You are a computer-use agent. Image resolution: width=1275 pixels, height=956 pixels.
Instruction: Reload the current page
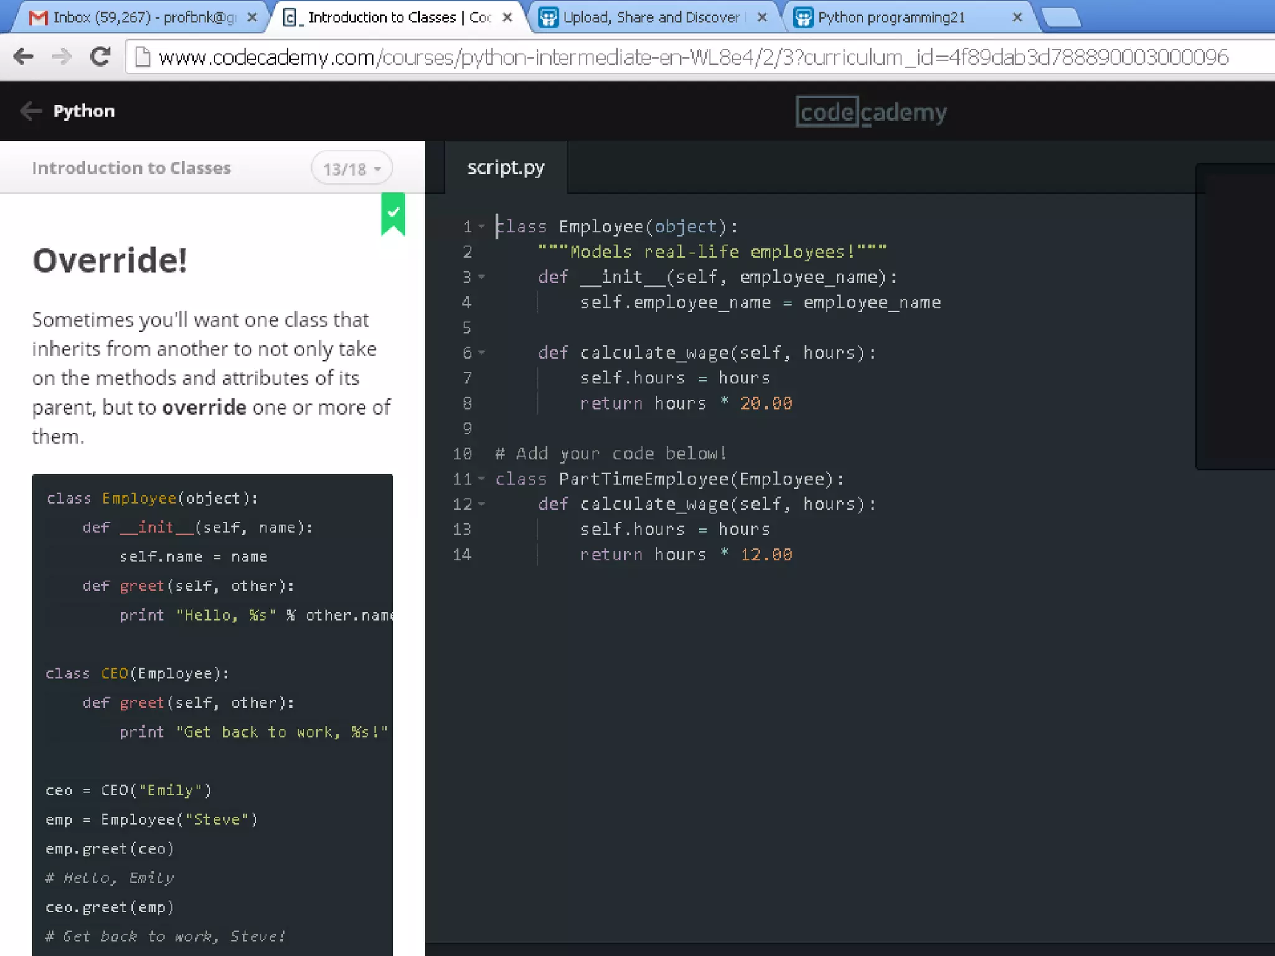100,57
